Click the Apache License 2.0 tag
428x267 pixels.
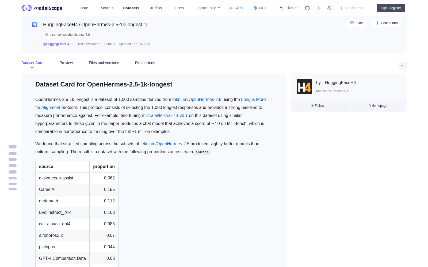click(x=67, y=35)
